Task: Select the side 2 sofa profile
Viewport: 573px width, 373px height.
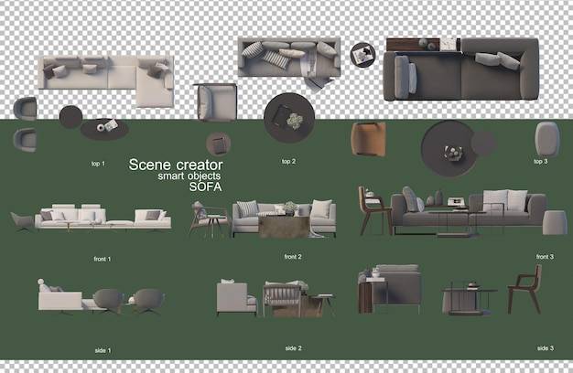Action: (x=236, y=298)
